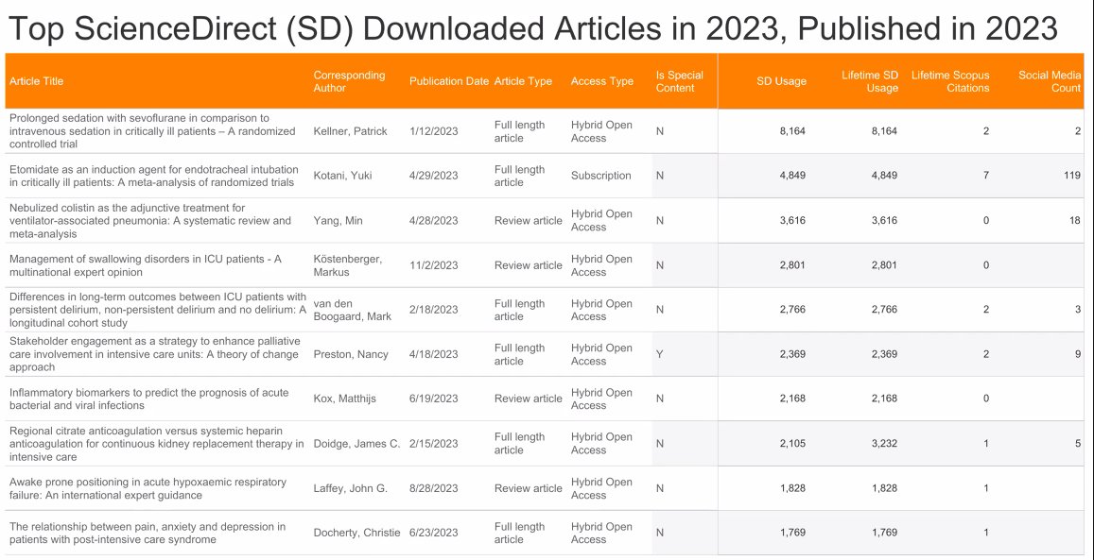Click SD Usage value 2,766
1094x560 pixels.
(792, 309)
